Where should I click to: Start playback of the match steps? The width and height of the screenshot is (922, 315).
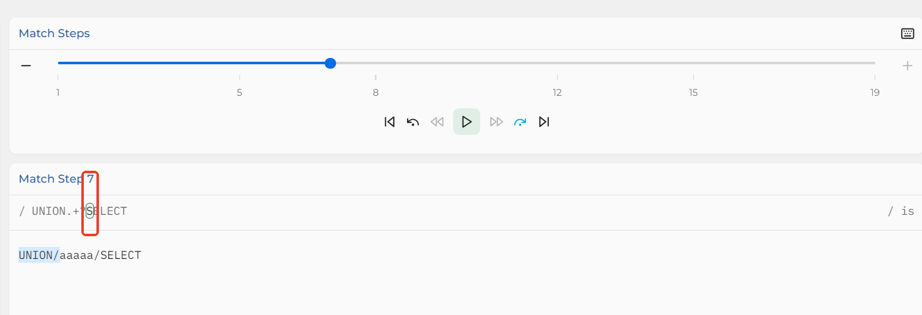466,122
